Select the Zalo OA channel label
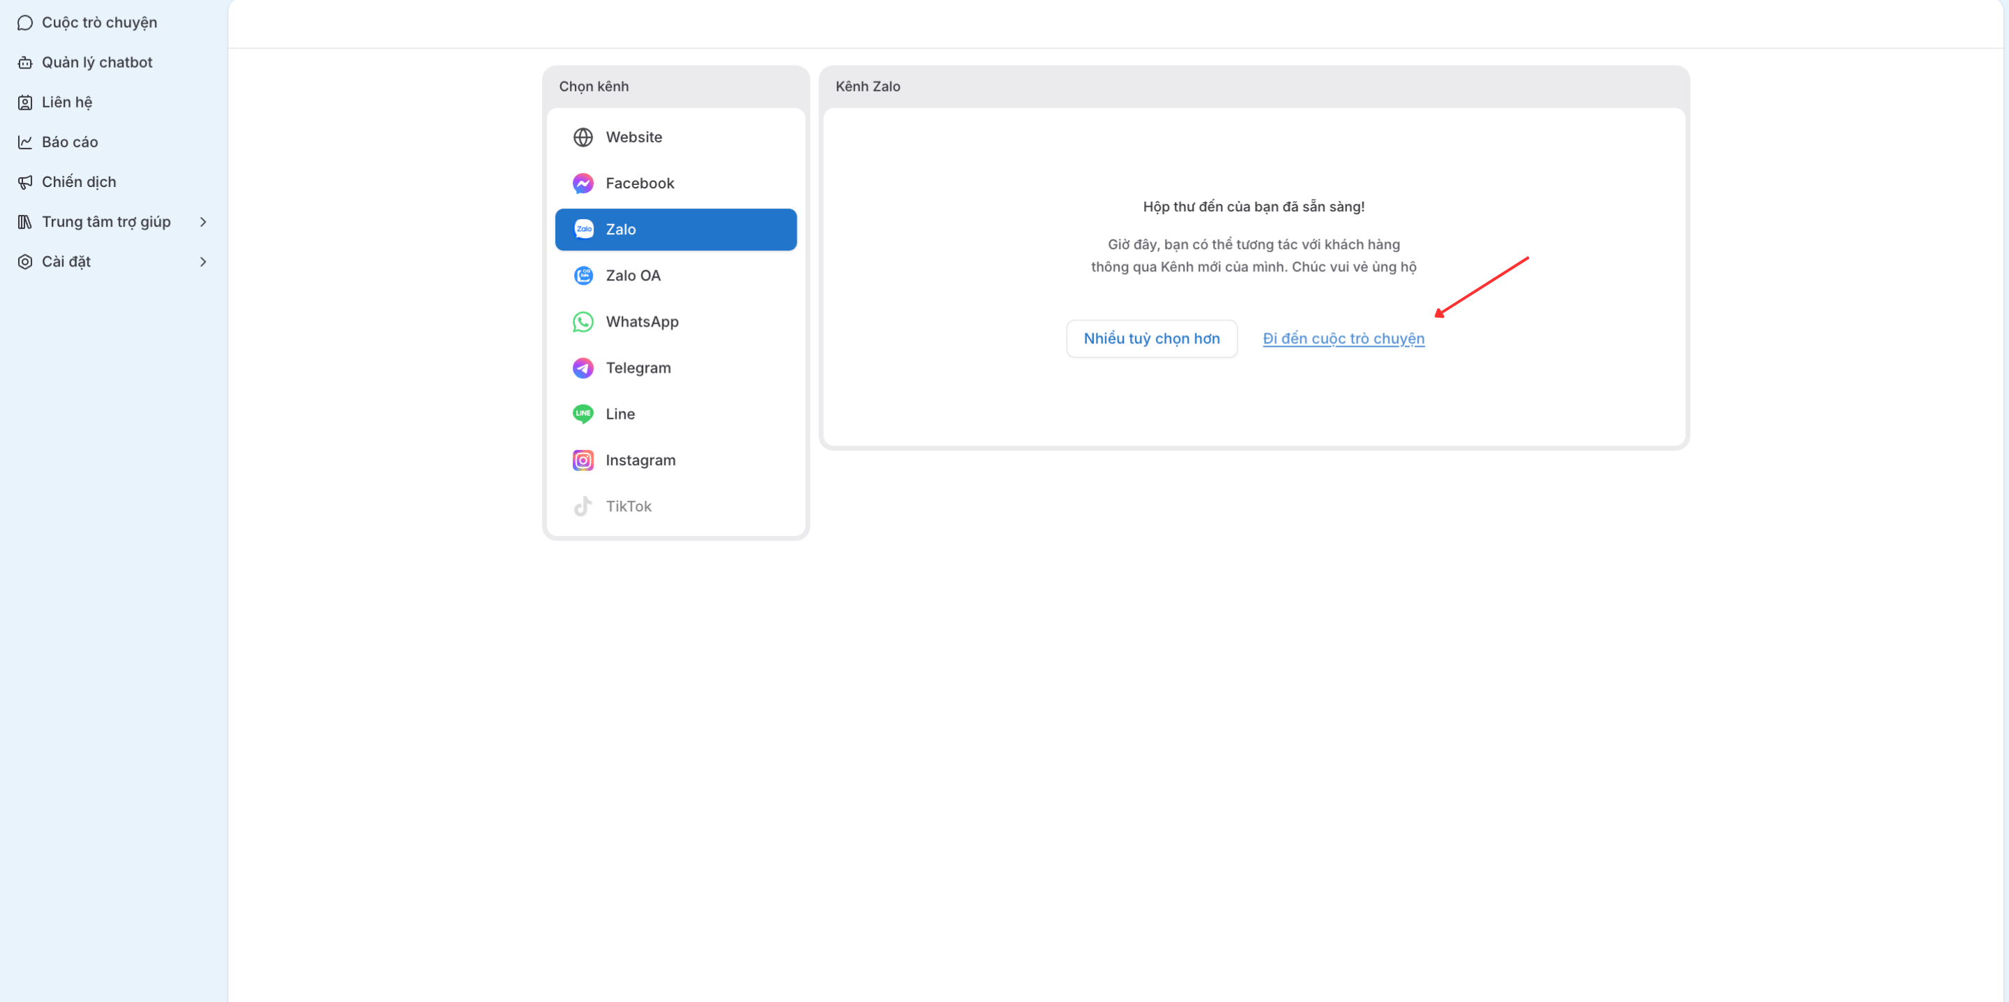 pos(633,276)
